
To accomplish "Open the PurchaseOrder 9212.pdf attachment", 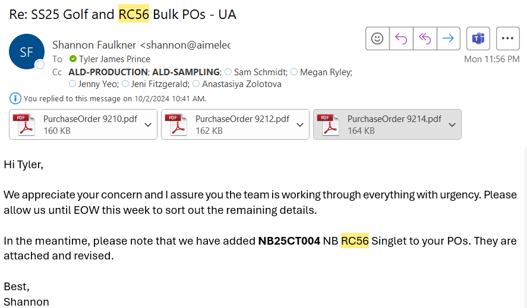I will point(229,124).
